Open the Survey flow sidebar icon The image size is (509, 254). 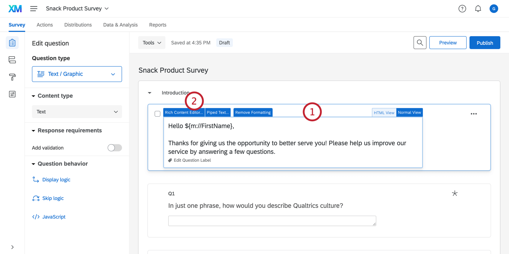(x=12, y=60)
